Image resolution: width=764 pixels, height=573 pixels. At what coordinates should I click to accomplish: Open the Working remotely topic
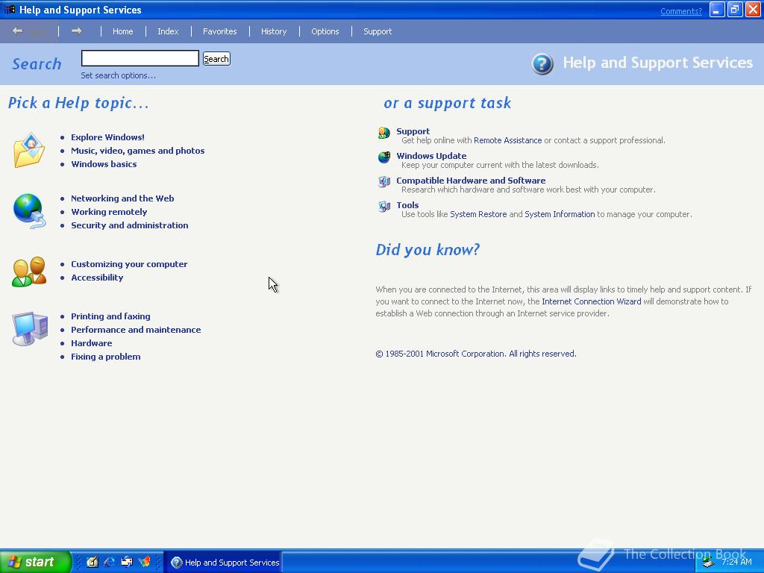(109, 212)
